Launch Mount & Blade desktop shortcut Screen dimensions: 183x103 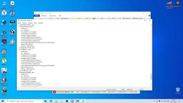pos(4,33)
